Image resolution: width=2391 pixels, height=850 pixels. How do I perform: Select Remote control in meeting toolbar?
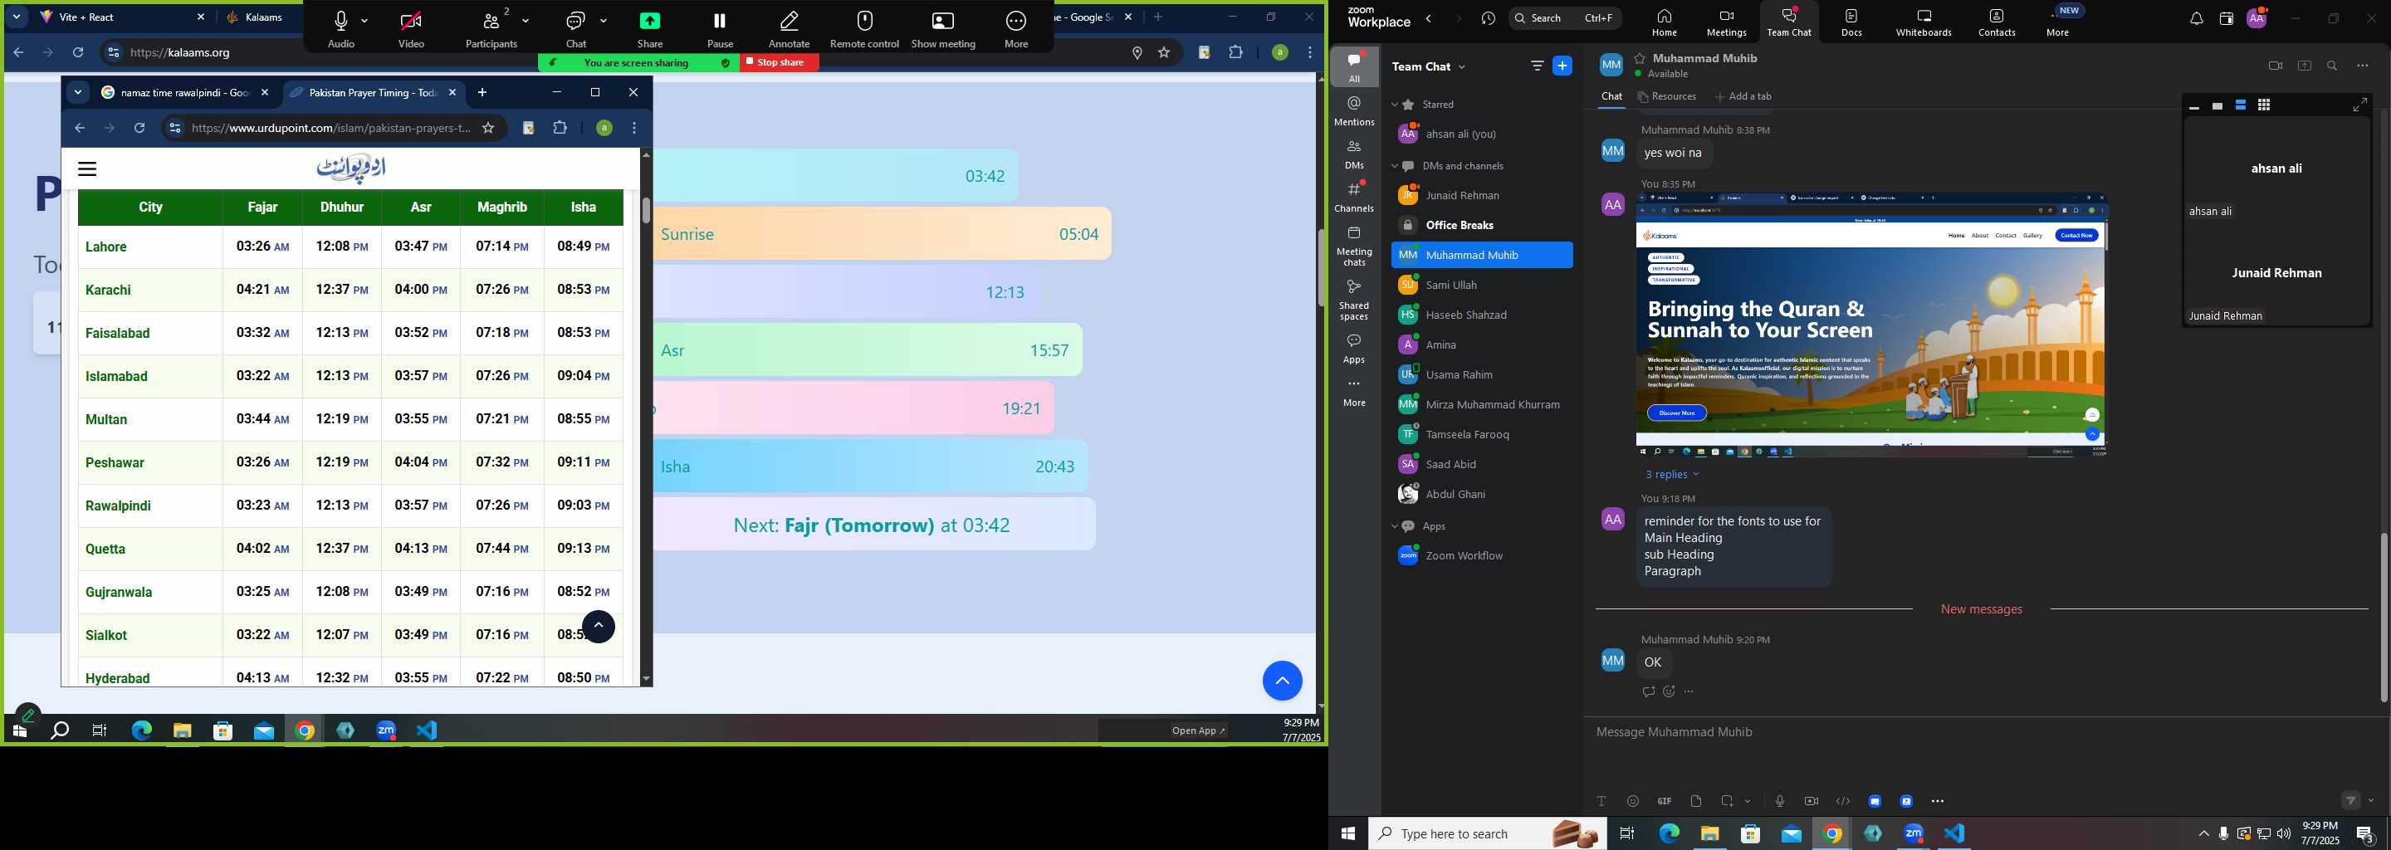pyautogui.click(x=864, y=29)
